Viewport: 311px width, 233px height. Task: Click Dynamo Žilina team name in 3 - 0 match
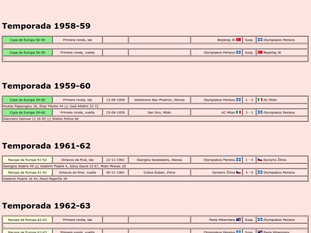(x=223, y=173)
